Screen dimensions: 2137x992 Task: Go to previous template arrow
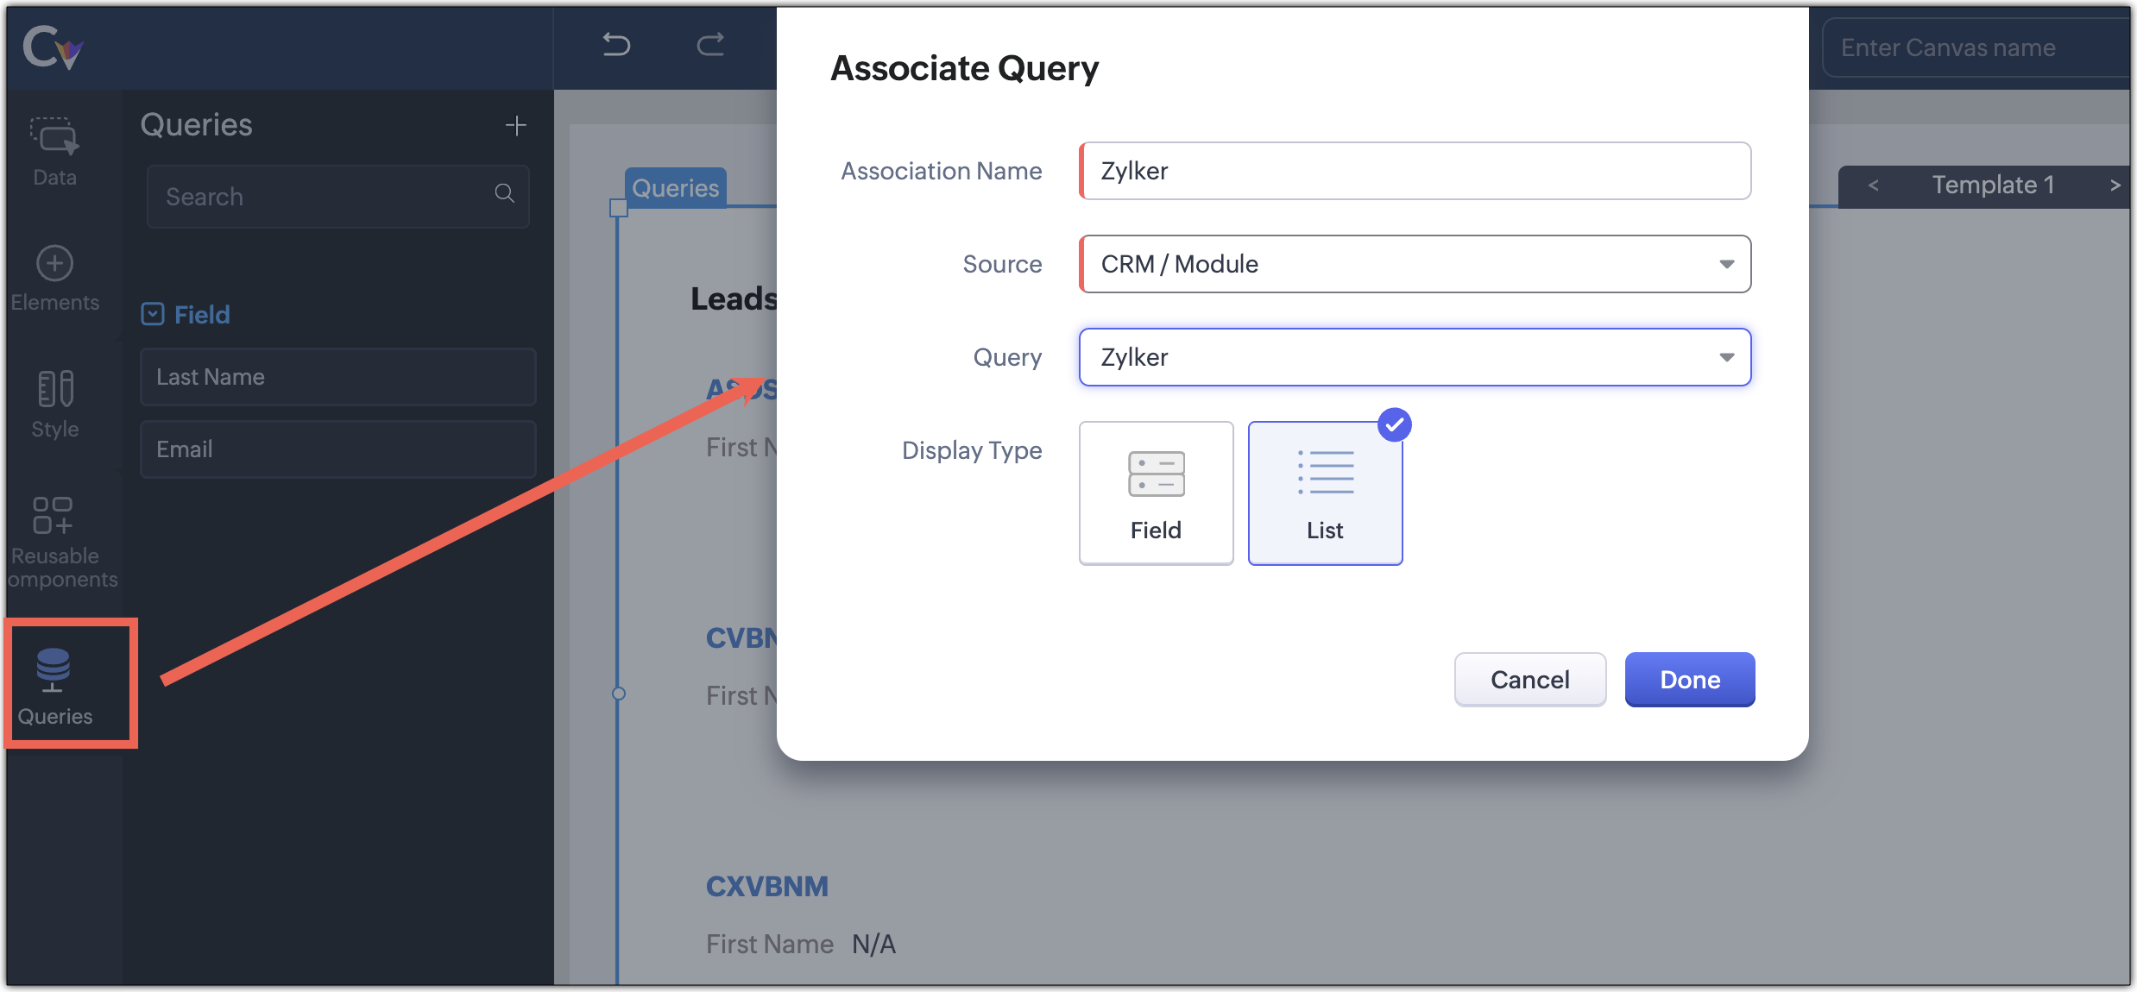(x=1873, y=185)
